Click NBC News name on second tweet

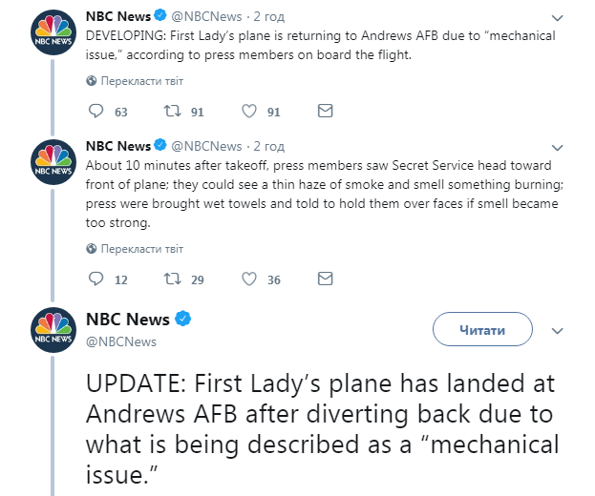click(x=117, y=146)
